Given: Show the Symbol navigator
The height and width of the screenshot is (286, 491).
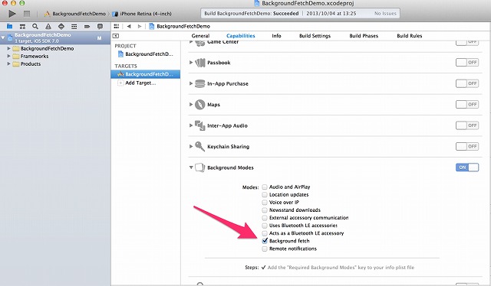Looking at the screenshot, I should coord(22,26).
